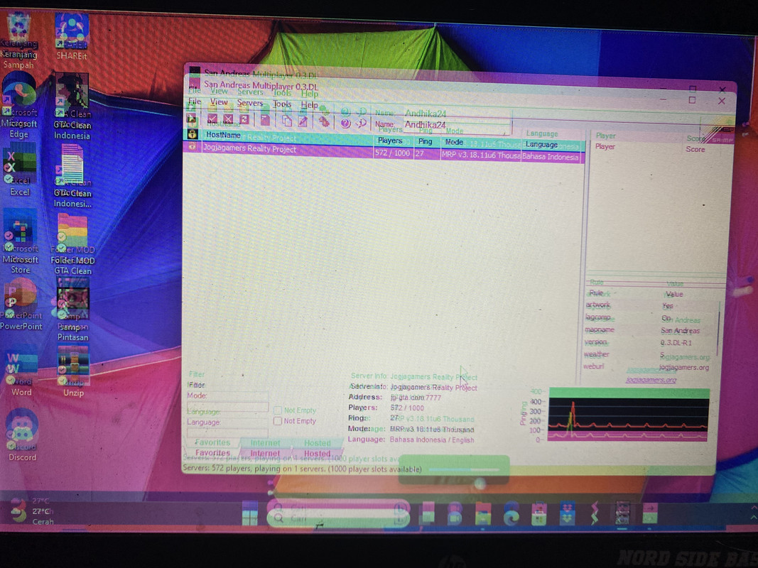Show hidden tray icons chevron
Image resolution: width=758 pixels, height=568 pixels.
753,517
